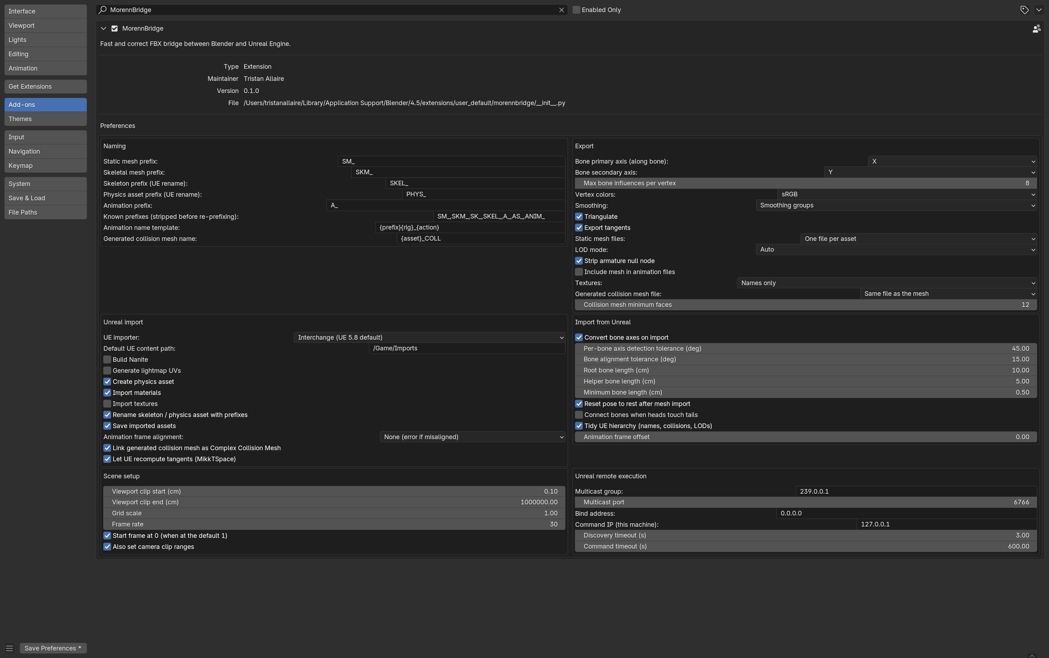Click the Static mesh prefix field
1049x658 pixels.
(451, 161)
